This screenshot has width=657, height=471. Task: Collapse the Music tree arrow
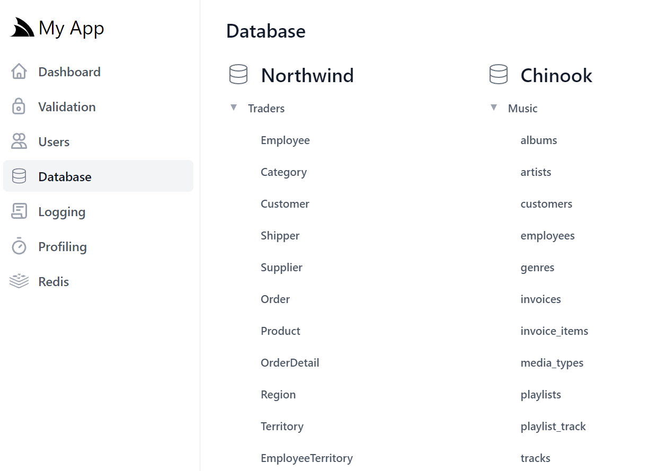click(494, 108)
